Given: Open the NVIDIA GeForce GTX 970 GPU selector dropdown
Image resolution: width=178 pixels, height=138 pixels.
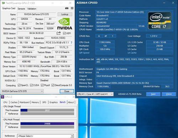Looking at the screenshot, I should coord(22,91).
